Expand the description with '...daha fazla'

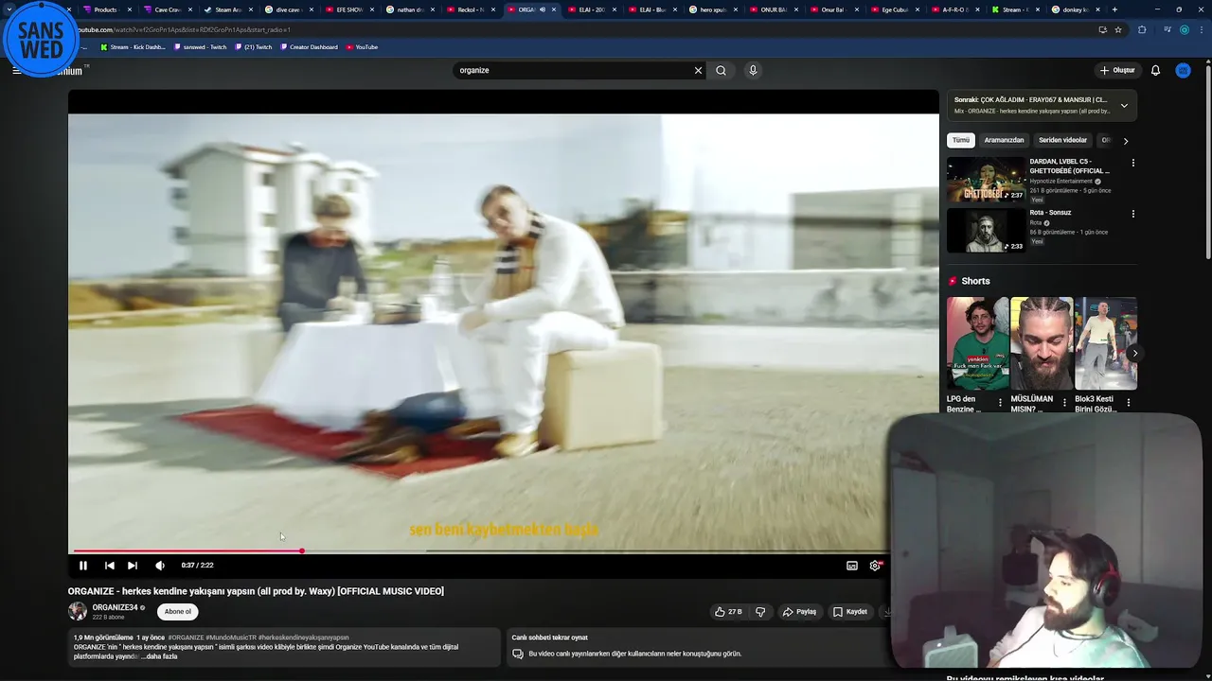click(159, 656)
